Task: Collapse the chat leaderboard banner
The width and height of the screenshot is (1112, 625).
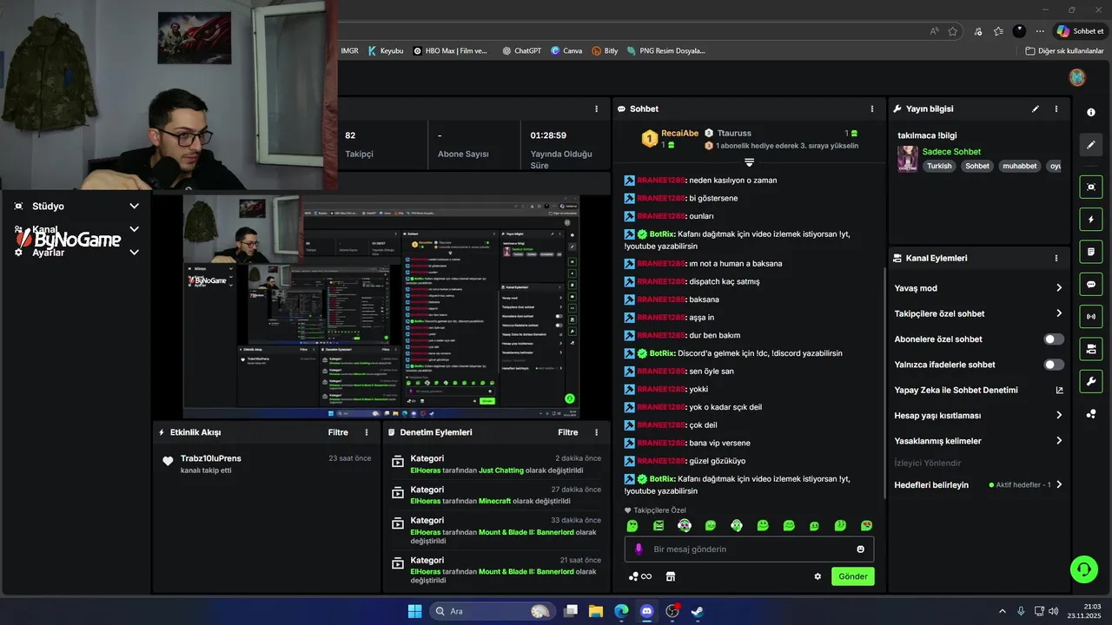Action: click(x=749, y=162)
